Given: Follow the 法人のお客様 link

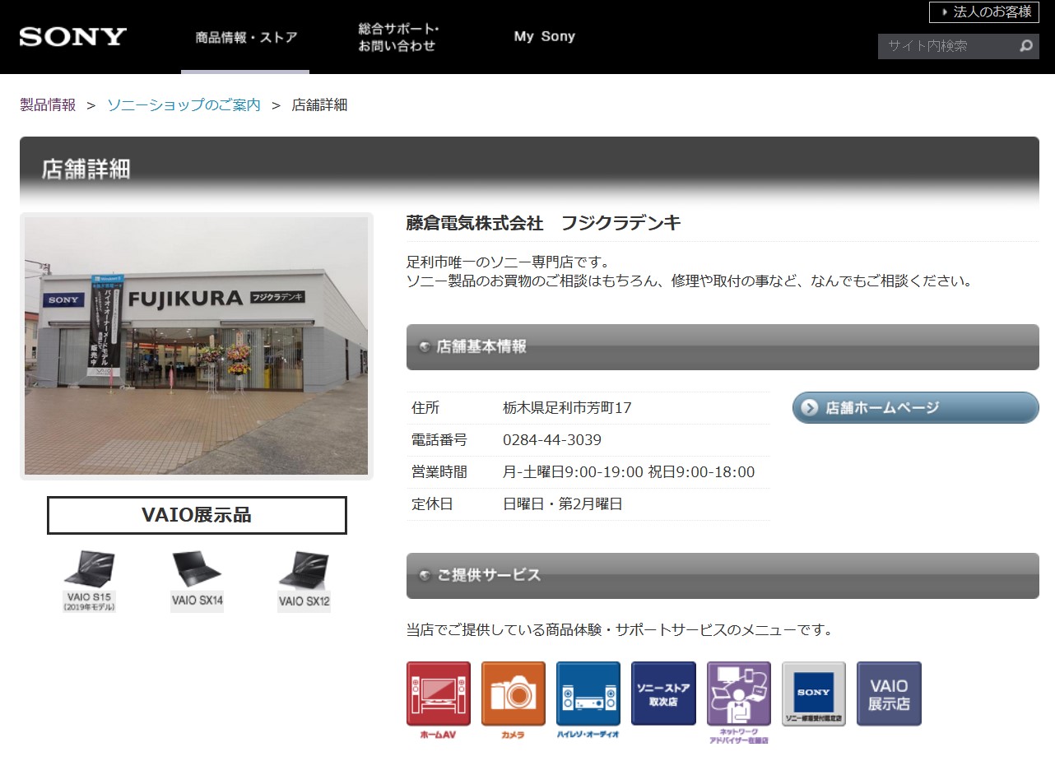Looking at the screenshot, I should pos(984,12).
